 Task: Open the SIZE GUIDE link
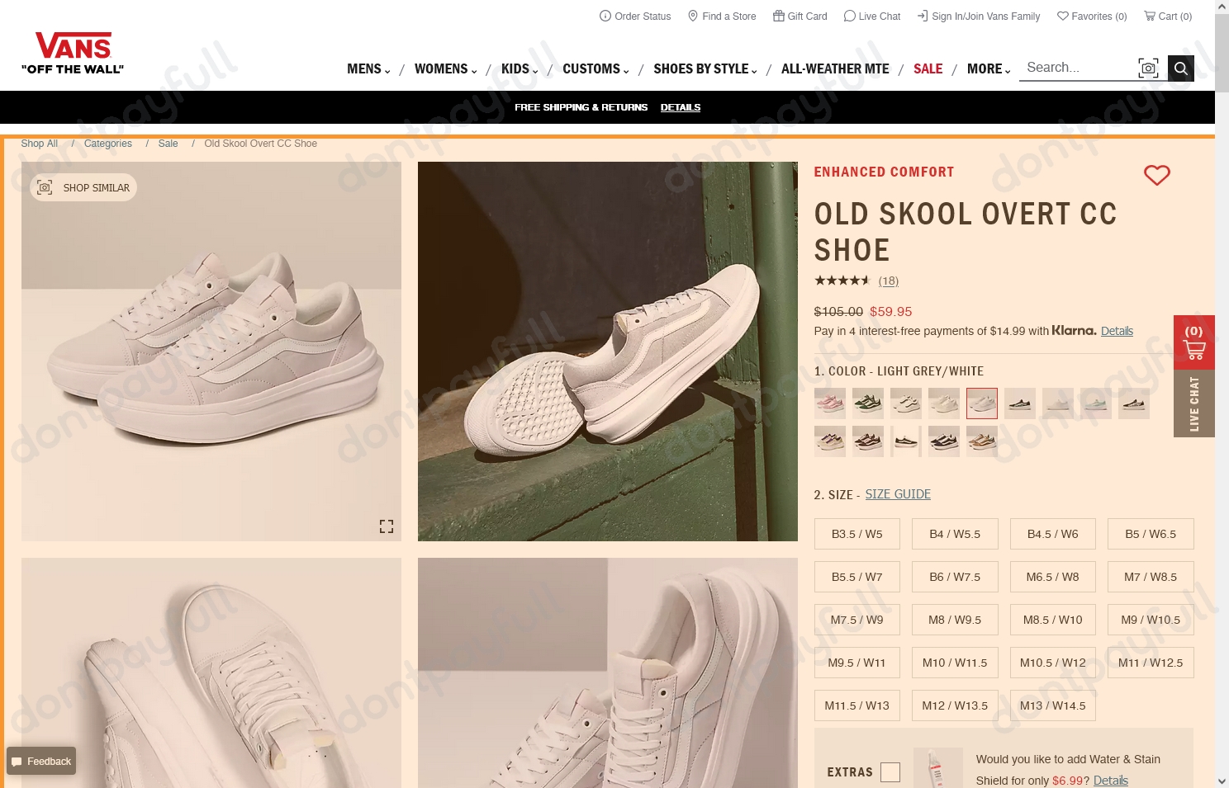coord(898,494)
